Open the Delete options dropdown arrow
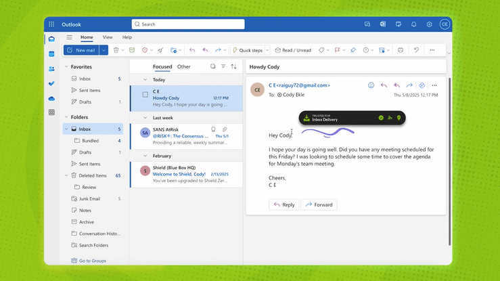The height and width of the screenshot is (281, 500). [122, 50]
